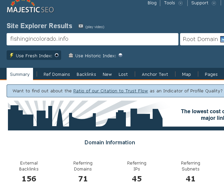Open the Backlinks tab

click(86, 74)
